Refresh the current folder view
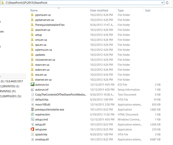The height and width of the screenshot is (145, 173). coord(167,2)
